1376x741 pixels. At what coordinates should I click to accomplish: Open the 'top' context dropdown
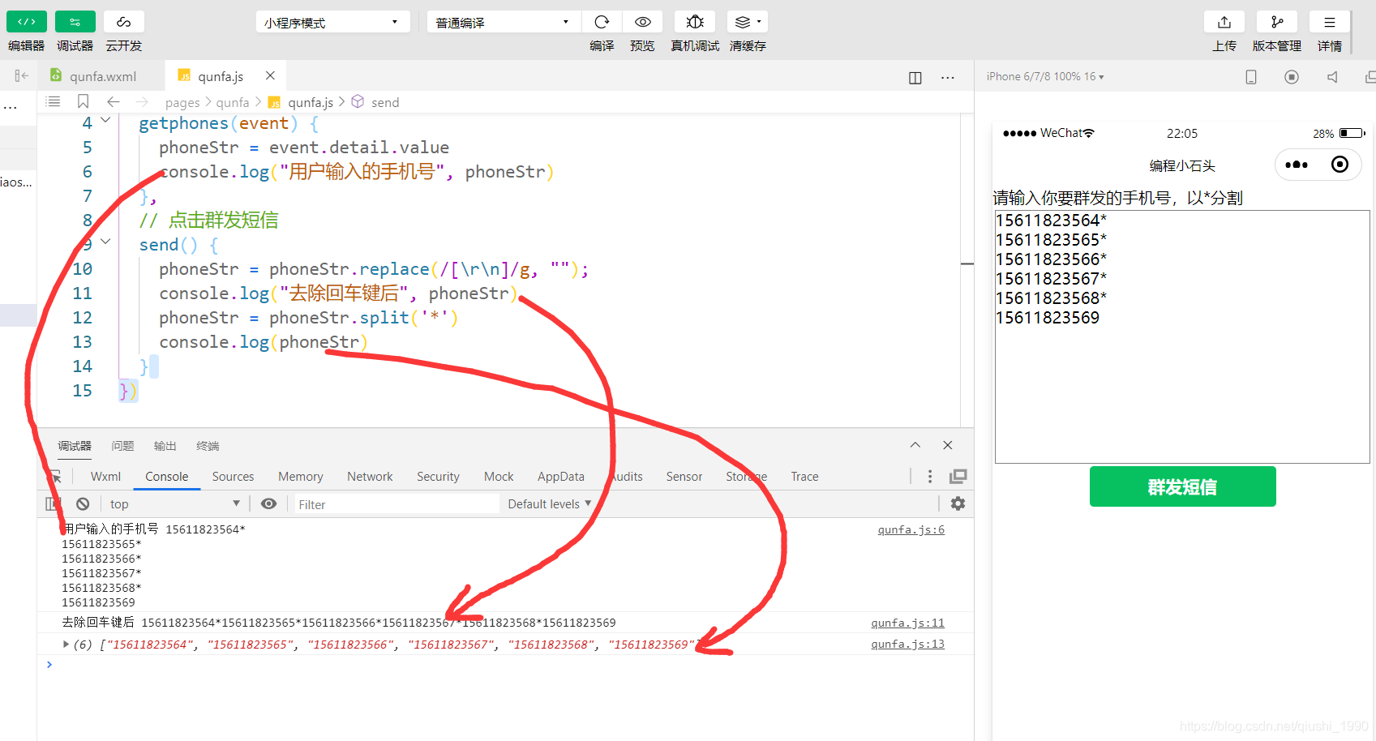(174, 504)
